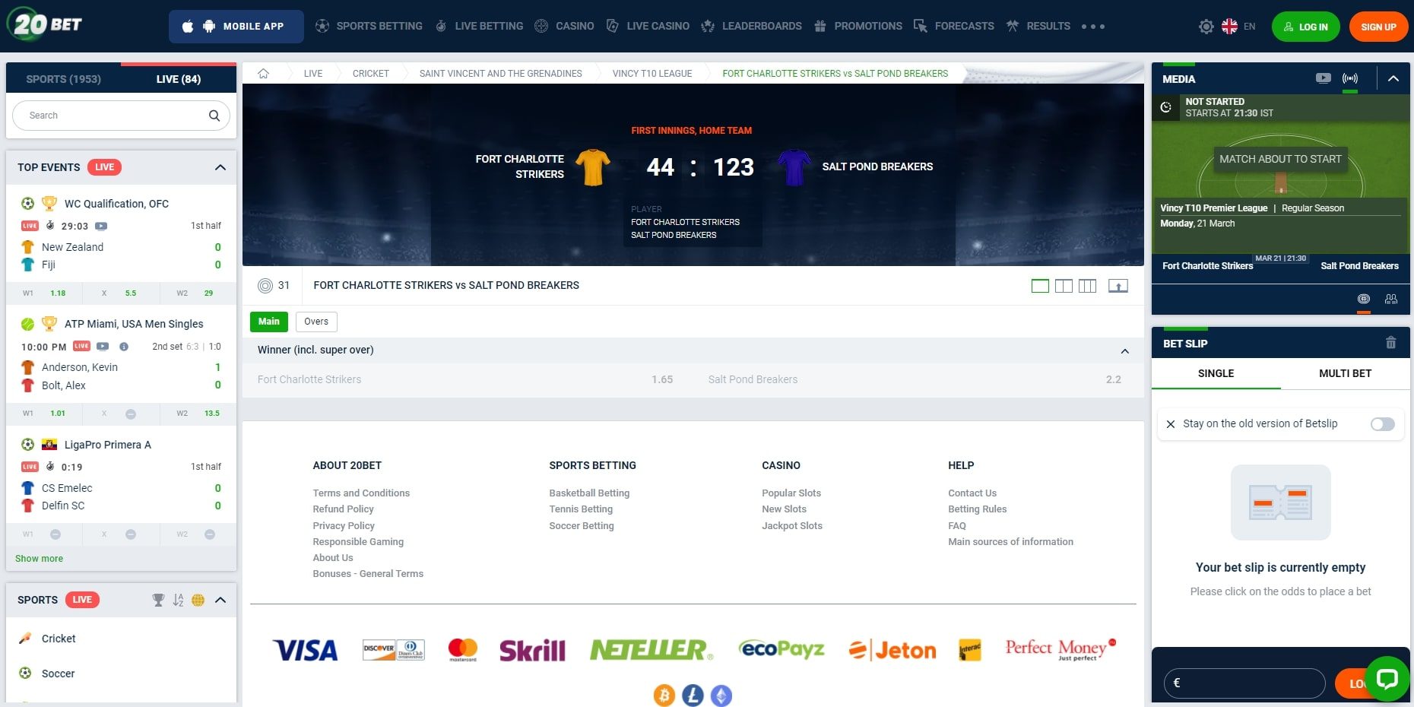Open live chat support bubble
The height and width of the screenshot is (707, 1414).
1387,678
